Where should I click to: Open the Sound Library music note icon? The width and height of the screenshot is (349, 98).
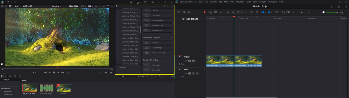point(146,2)
